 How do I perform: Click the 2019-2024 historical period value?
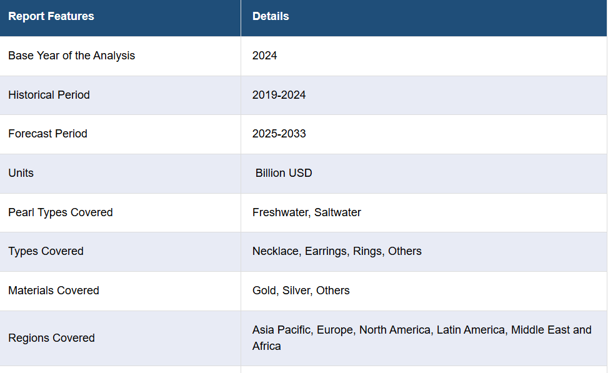tap(279, 95)
